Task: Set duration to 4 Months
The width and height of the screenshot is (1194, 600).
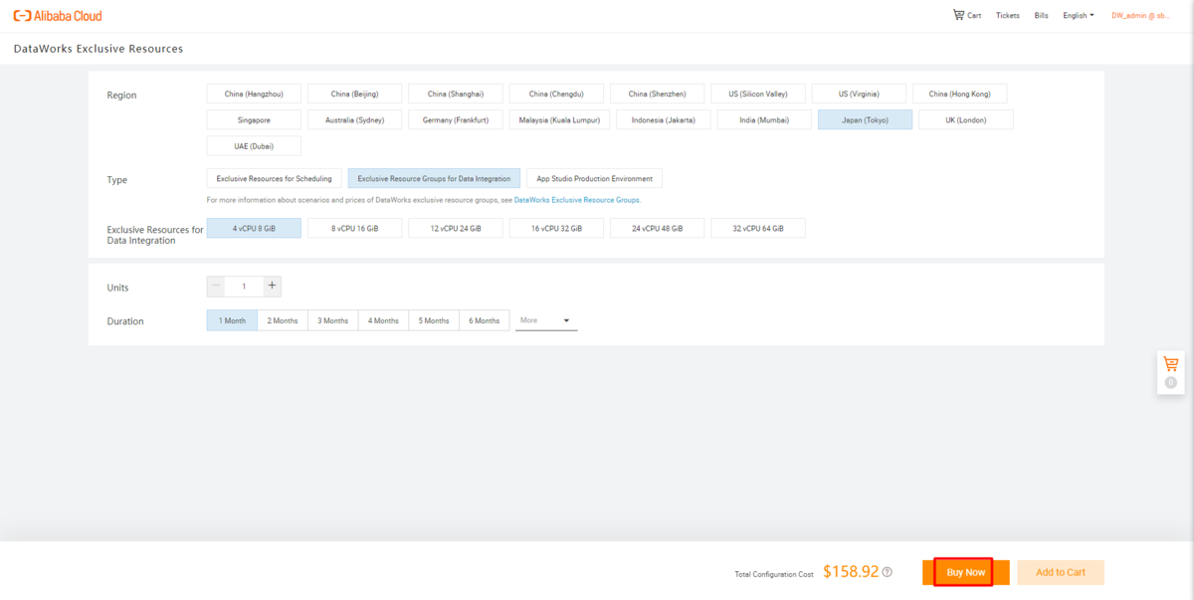Action: tap(383, 320)
